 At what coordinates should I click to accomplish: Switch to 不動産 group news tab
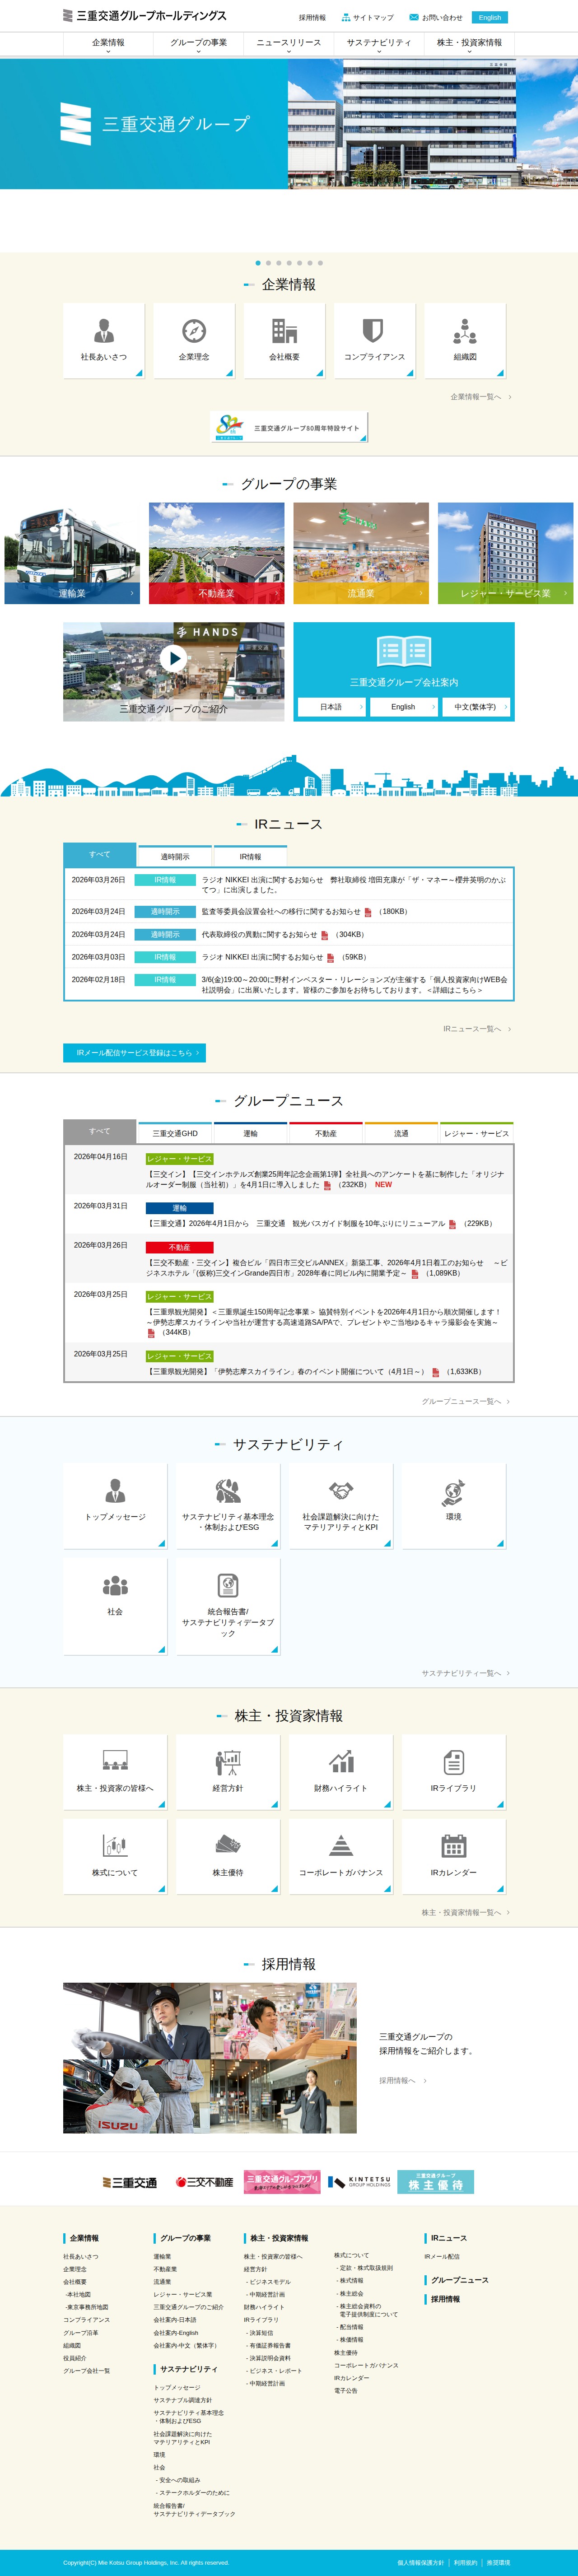[x=326, y=1133]
